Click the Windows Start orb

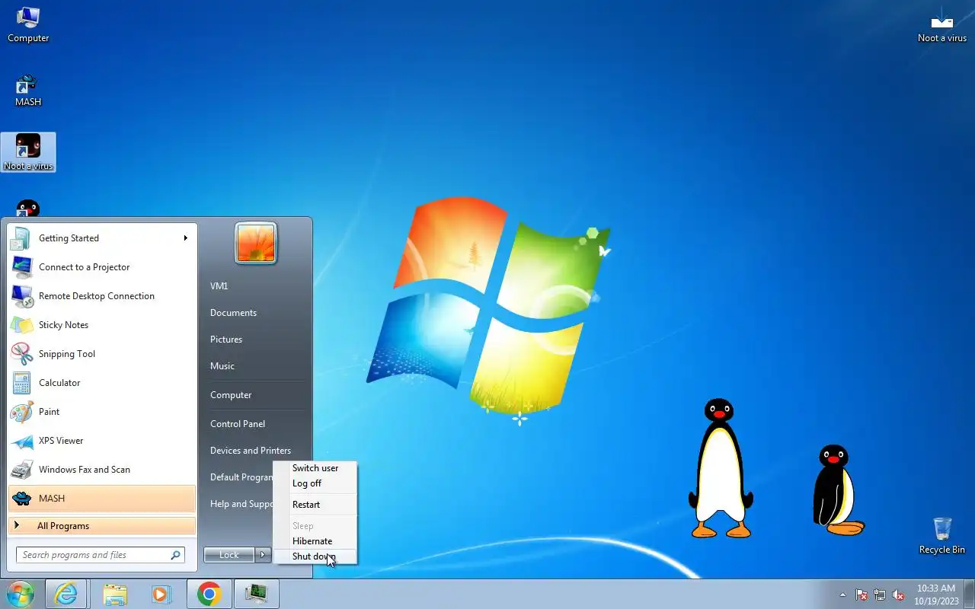21,594
